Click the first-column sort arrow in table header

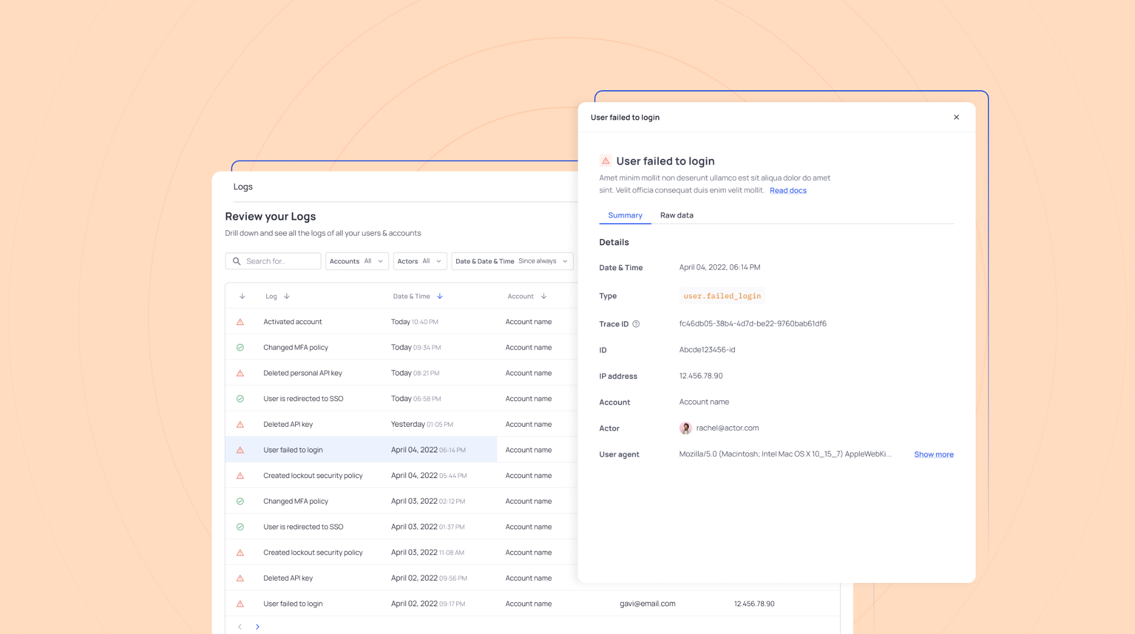242,296
